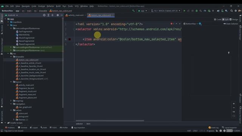Click the Search Everywhere magnifier icon
242x136 pixels.
(x=231, y=11)
